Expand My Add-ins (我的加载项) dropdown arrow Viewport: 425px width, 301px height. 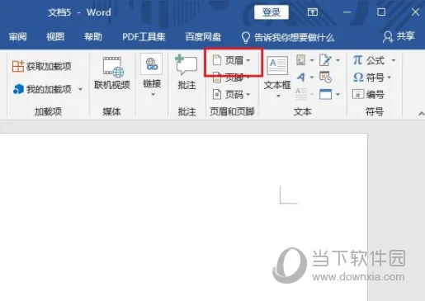(80, 89)
